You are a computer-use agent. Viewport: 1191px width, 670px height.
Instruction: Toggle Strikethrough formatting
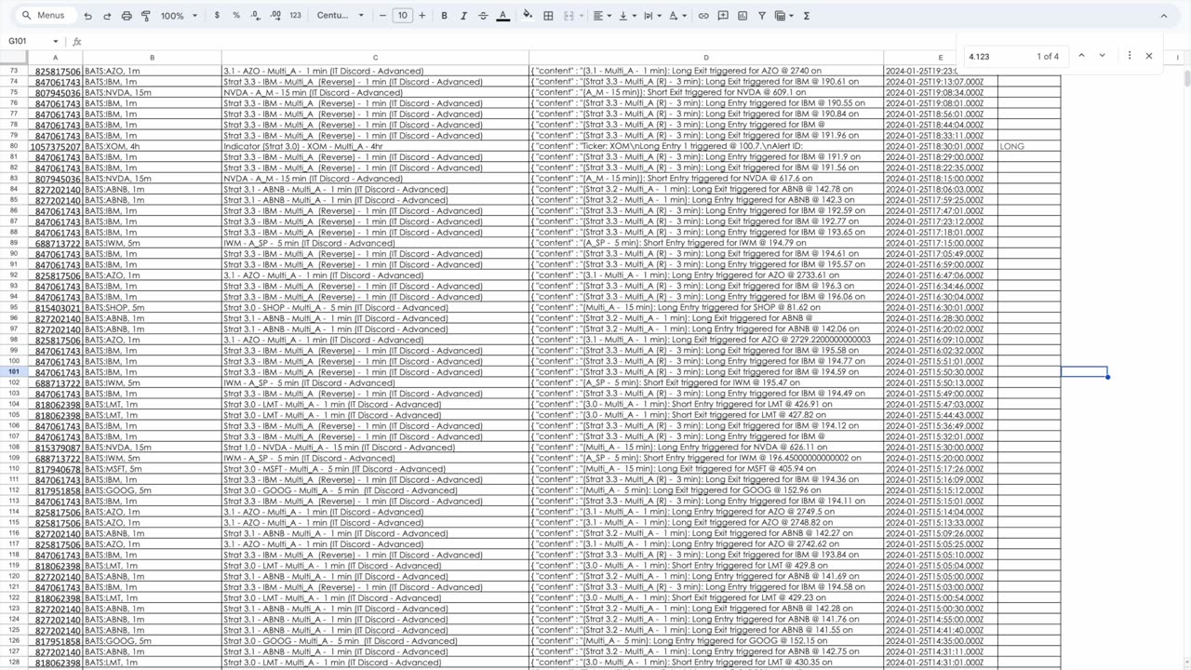click(x=483, y=16)
